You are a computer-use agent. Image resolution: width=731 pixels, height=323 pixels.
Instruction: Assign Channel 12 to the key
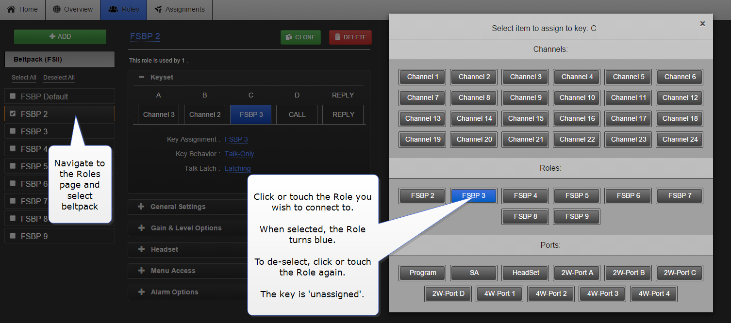(680, 97)
